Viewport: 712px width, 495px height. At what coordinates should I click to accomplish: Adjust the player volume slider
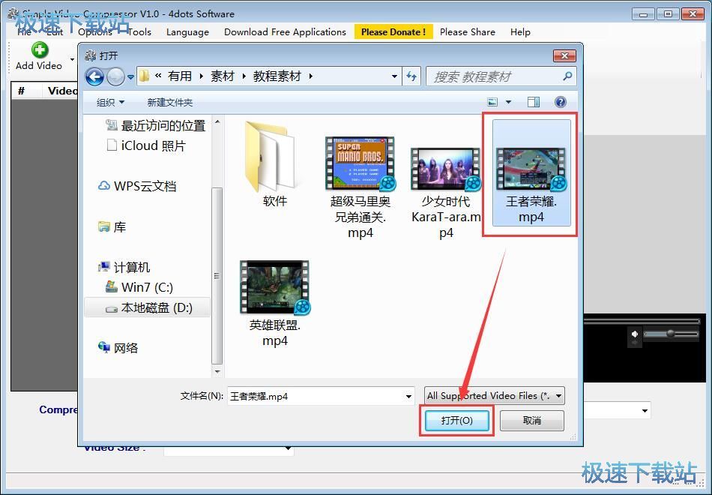(670, 334)
